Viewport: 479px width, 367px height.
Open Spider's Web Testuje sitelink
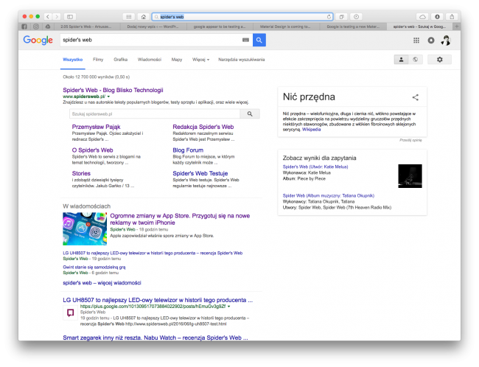point(200,173)
